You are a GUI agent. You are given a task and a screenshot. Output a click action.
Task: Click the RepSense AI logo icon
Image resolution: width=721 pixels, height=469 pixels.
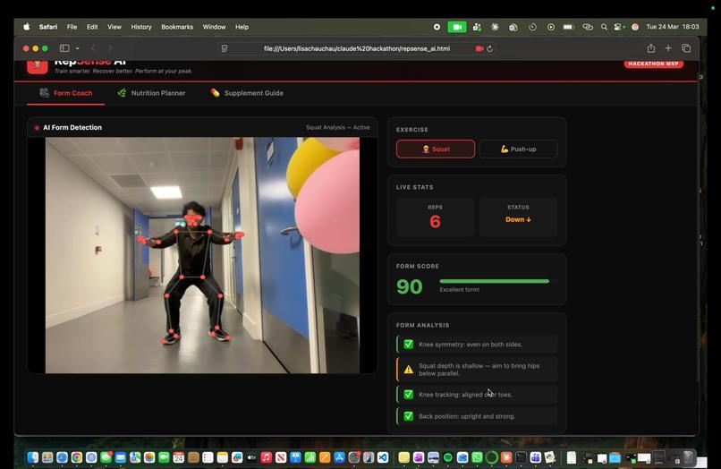click(x=38, y=66)
